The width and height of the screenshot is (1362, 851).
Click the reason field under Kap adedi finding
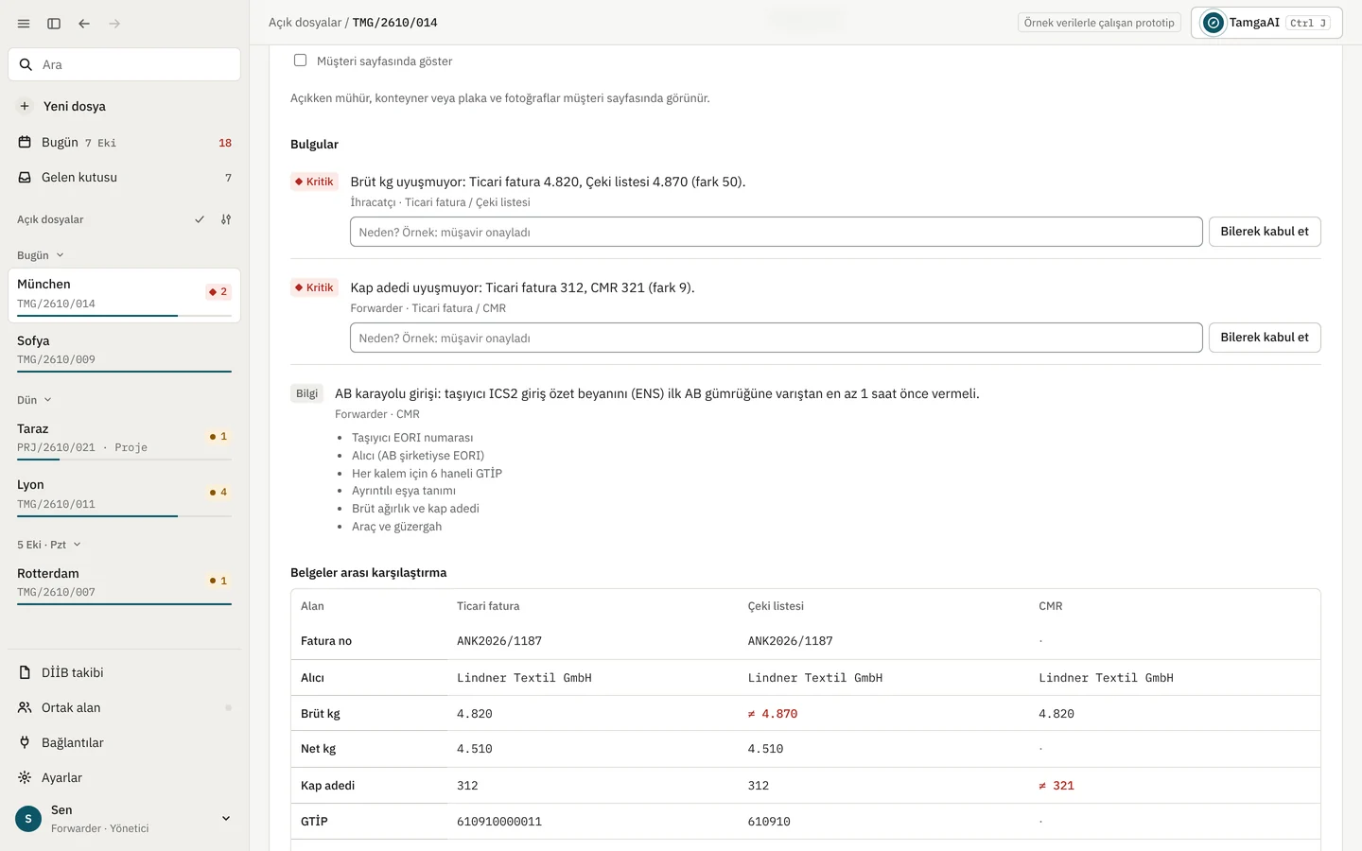[776, 338]
